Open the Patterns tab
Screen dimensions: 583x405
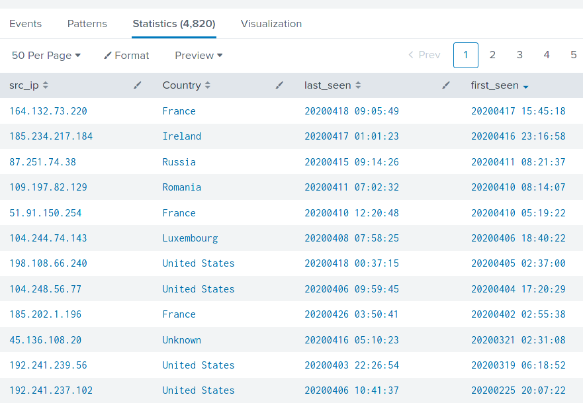(x=87, y=24)
